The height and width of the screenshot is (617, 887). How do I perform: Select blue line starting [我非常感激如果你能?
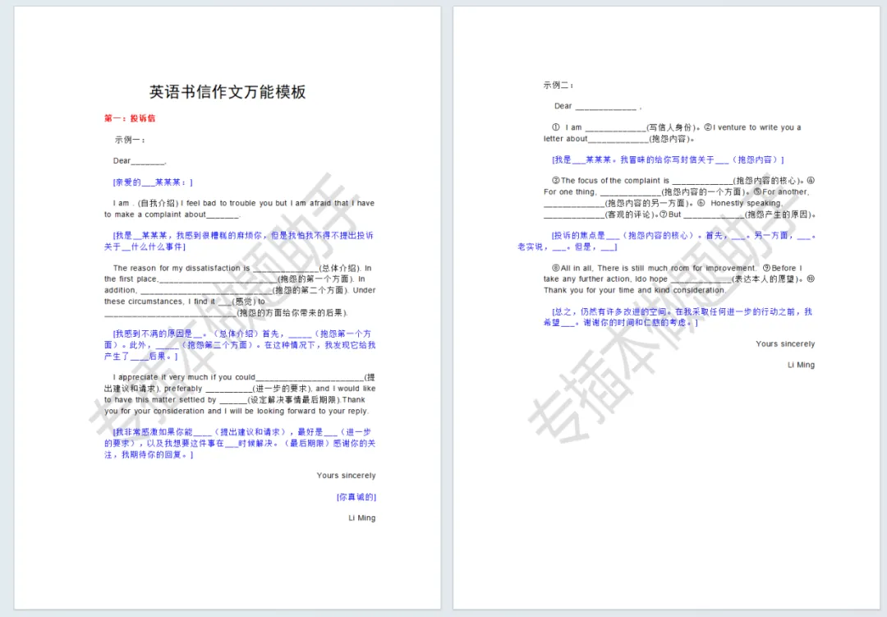click(242, 432)
